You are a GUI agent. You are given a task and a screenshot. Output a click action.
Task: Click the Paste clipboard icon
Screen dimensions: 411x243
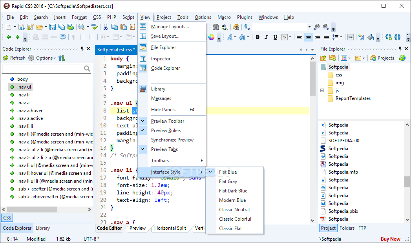[124, 27]
